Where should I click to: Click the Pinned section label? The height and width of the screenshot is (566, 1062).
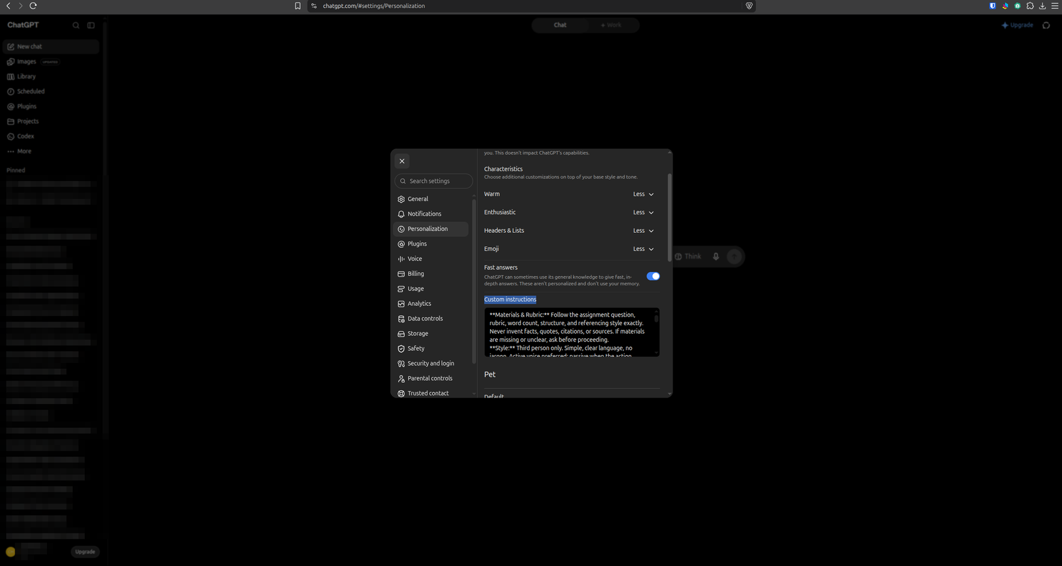click(x=16, y=171)
